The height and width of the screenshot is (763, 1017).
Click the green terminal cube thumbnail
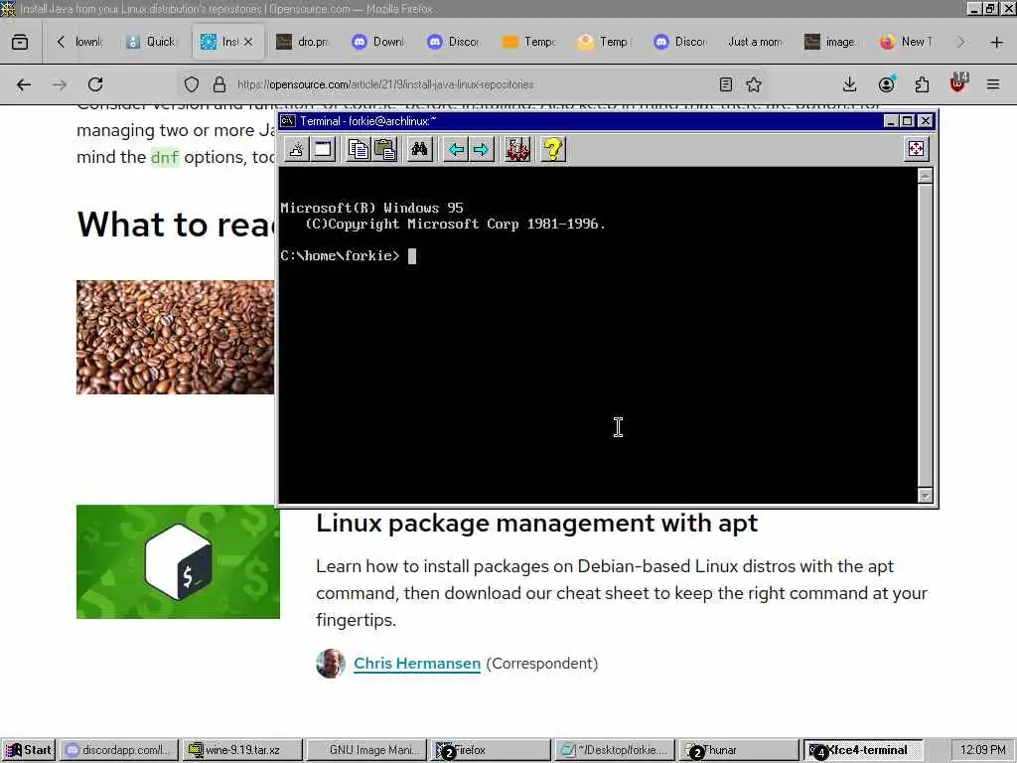click(179, 562)
